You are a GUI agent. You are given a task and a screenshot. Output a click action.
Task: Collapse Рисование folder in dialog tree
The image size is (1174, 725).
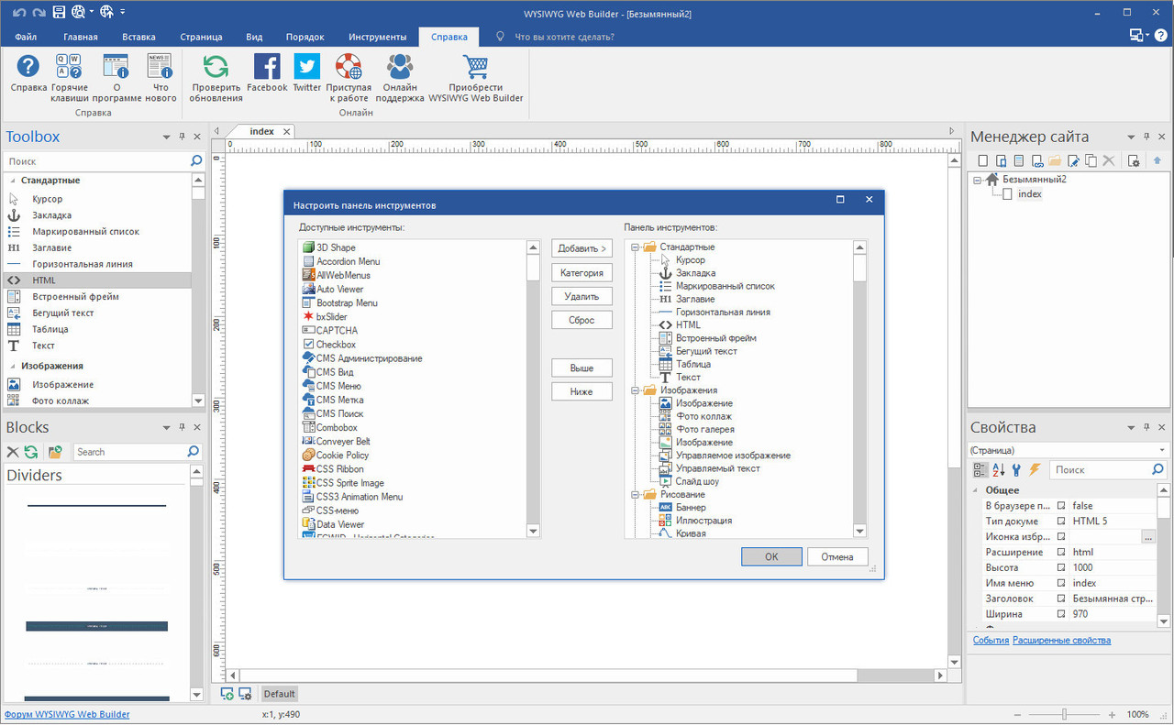pyautogui.click(x=636, y=494)
